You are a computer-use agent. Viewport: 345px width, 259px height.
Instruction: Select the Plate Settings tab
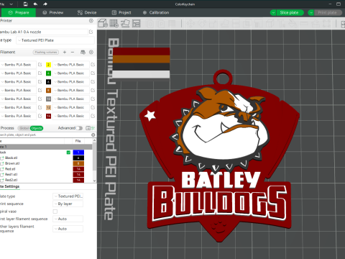pos(10,186)
